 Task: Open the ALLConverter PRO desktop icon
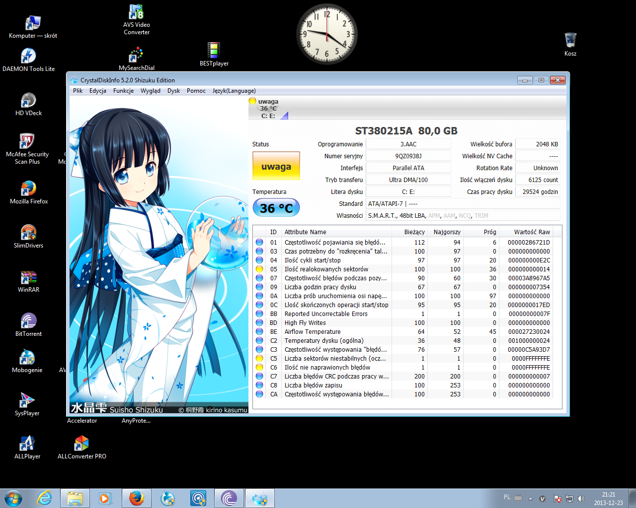82,447
